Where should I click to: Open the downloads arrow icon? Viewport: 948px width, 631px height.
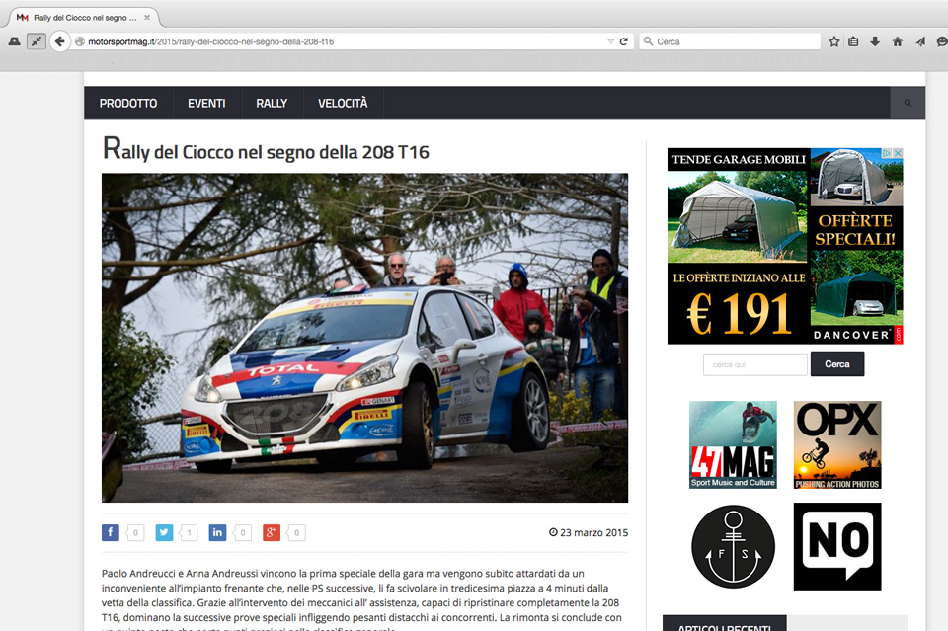click(x=875, y=41)
